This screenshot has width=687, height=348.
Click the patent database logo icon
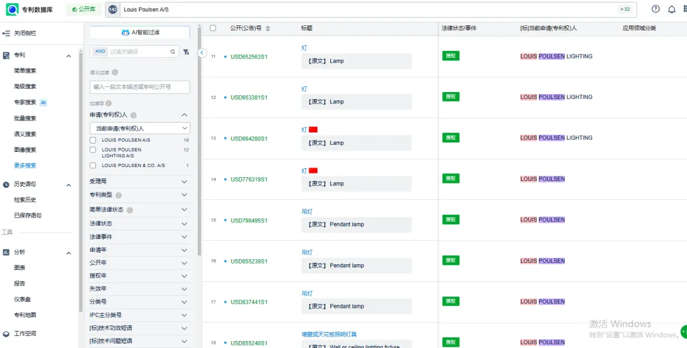[12, 9]
